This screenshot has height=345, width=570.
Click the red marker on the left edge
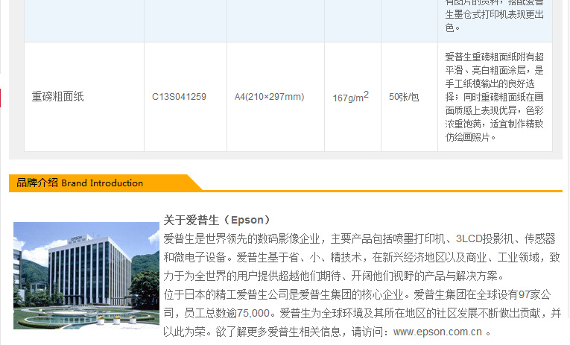tap(1, 98)
